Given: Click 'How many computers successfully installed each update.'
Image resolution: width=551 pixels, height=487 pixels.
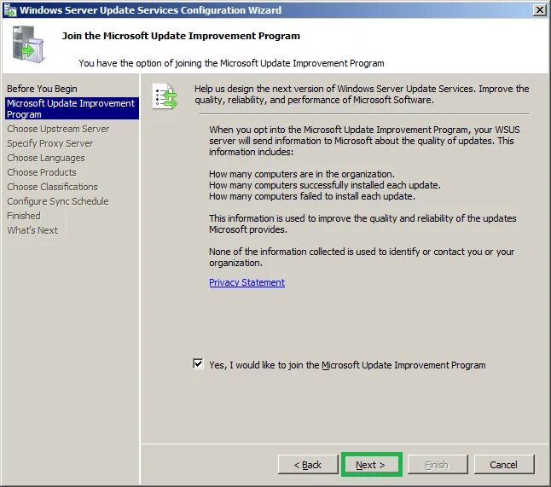Looking at the screenshot, I should coord(325,185).
